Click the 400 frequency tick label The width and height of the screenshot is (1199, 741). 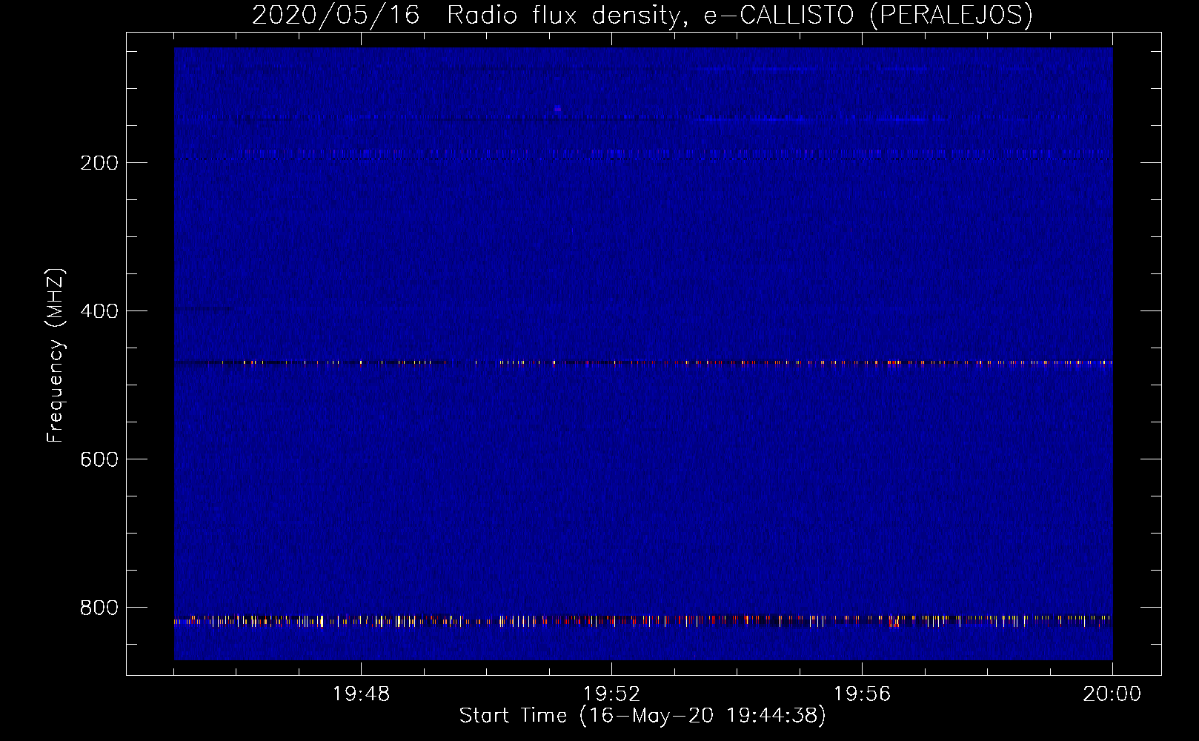(x=99, y=311)
